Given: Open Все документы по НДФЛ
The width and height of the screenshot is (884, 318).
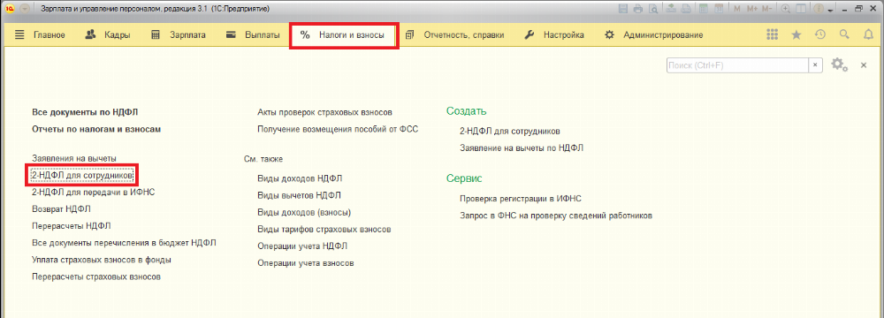Looking at the screenshot, I should pos(85,111).
